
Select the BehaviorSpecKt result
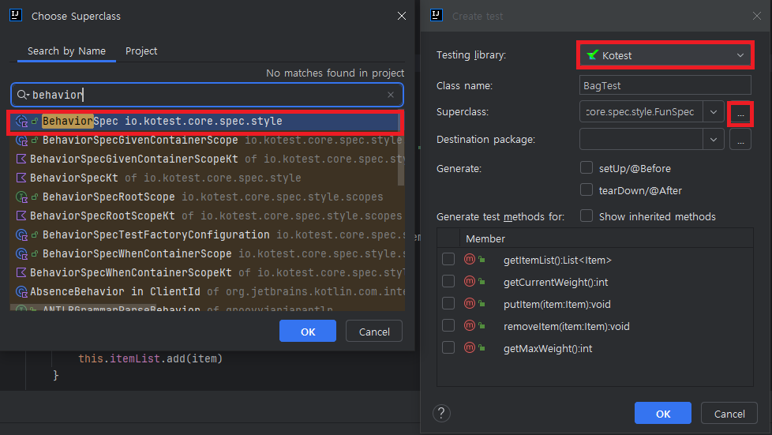[204, 178]
